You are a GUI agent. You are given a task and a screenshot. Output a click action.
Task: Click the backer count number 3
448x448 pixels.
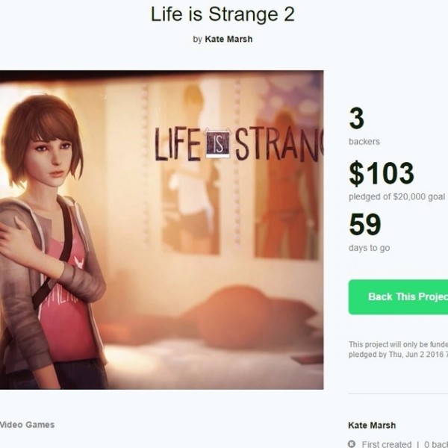tap(356, 119)
